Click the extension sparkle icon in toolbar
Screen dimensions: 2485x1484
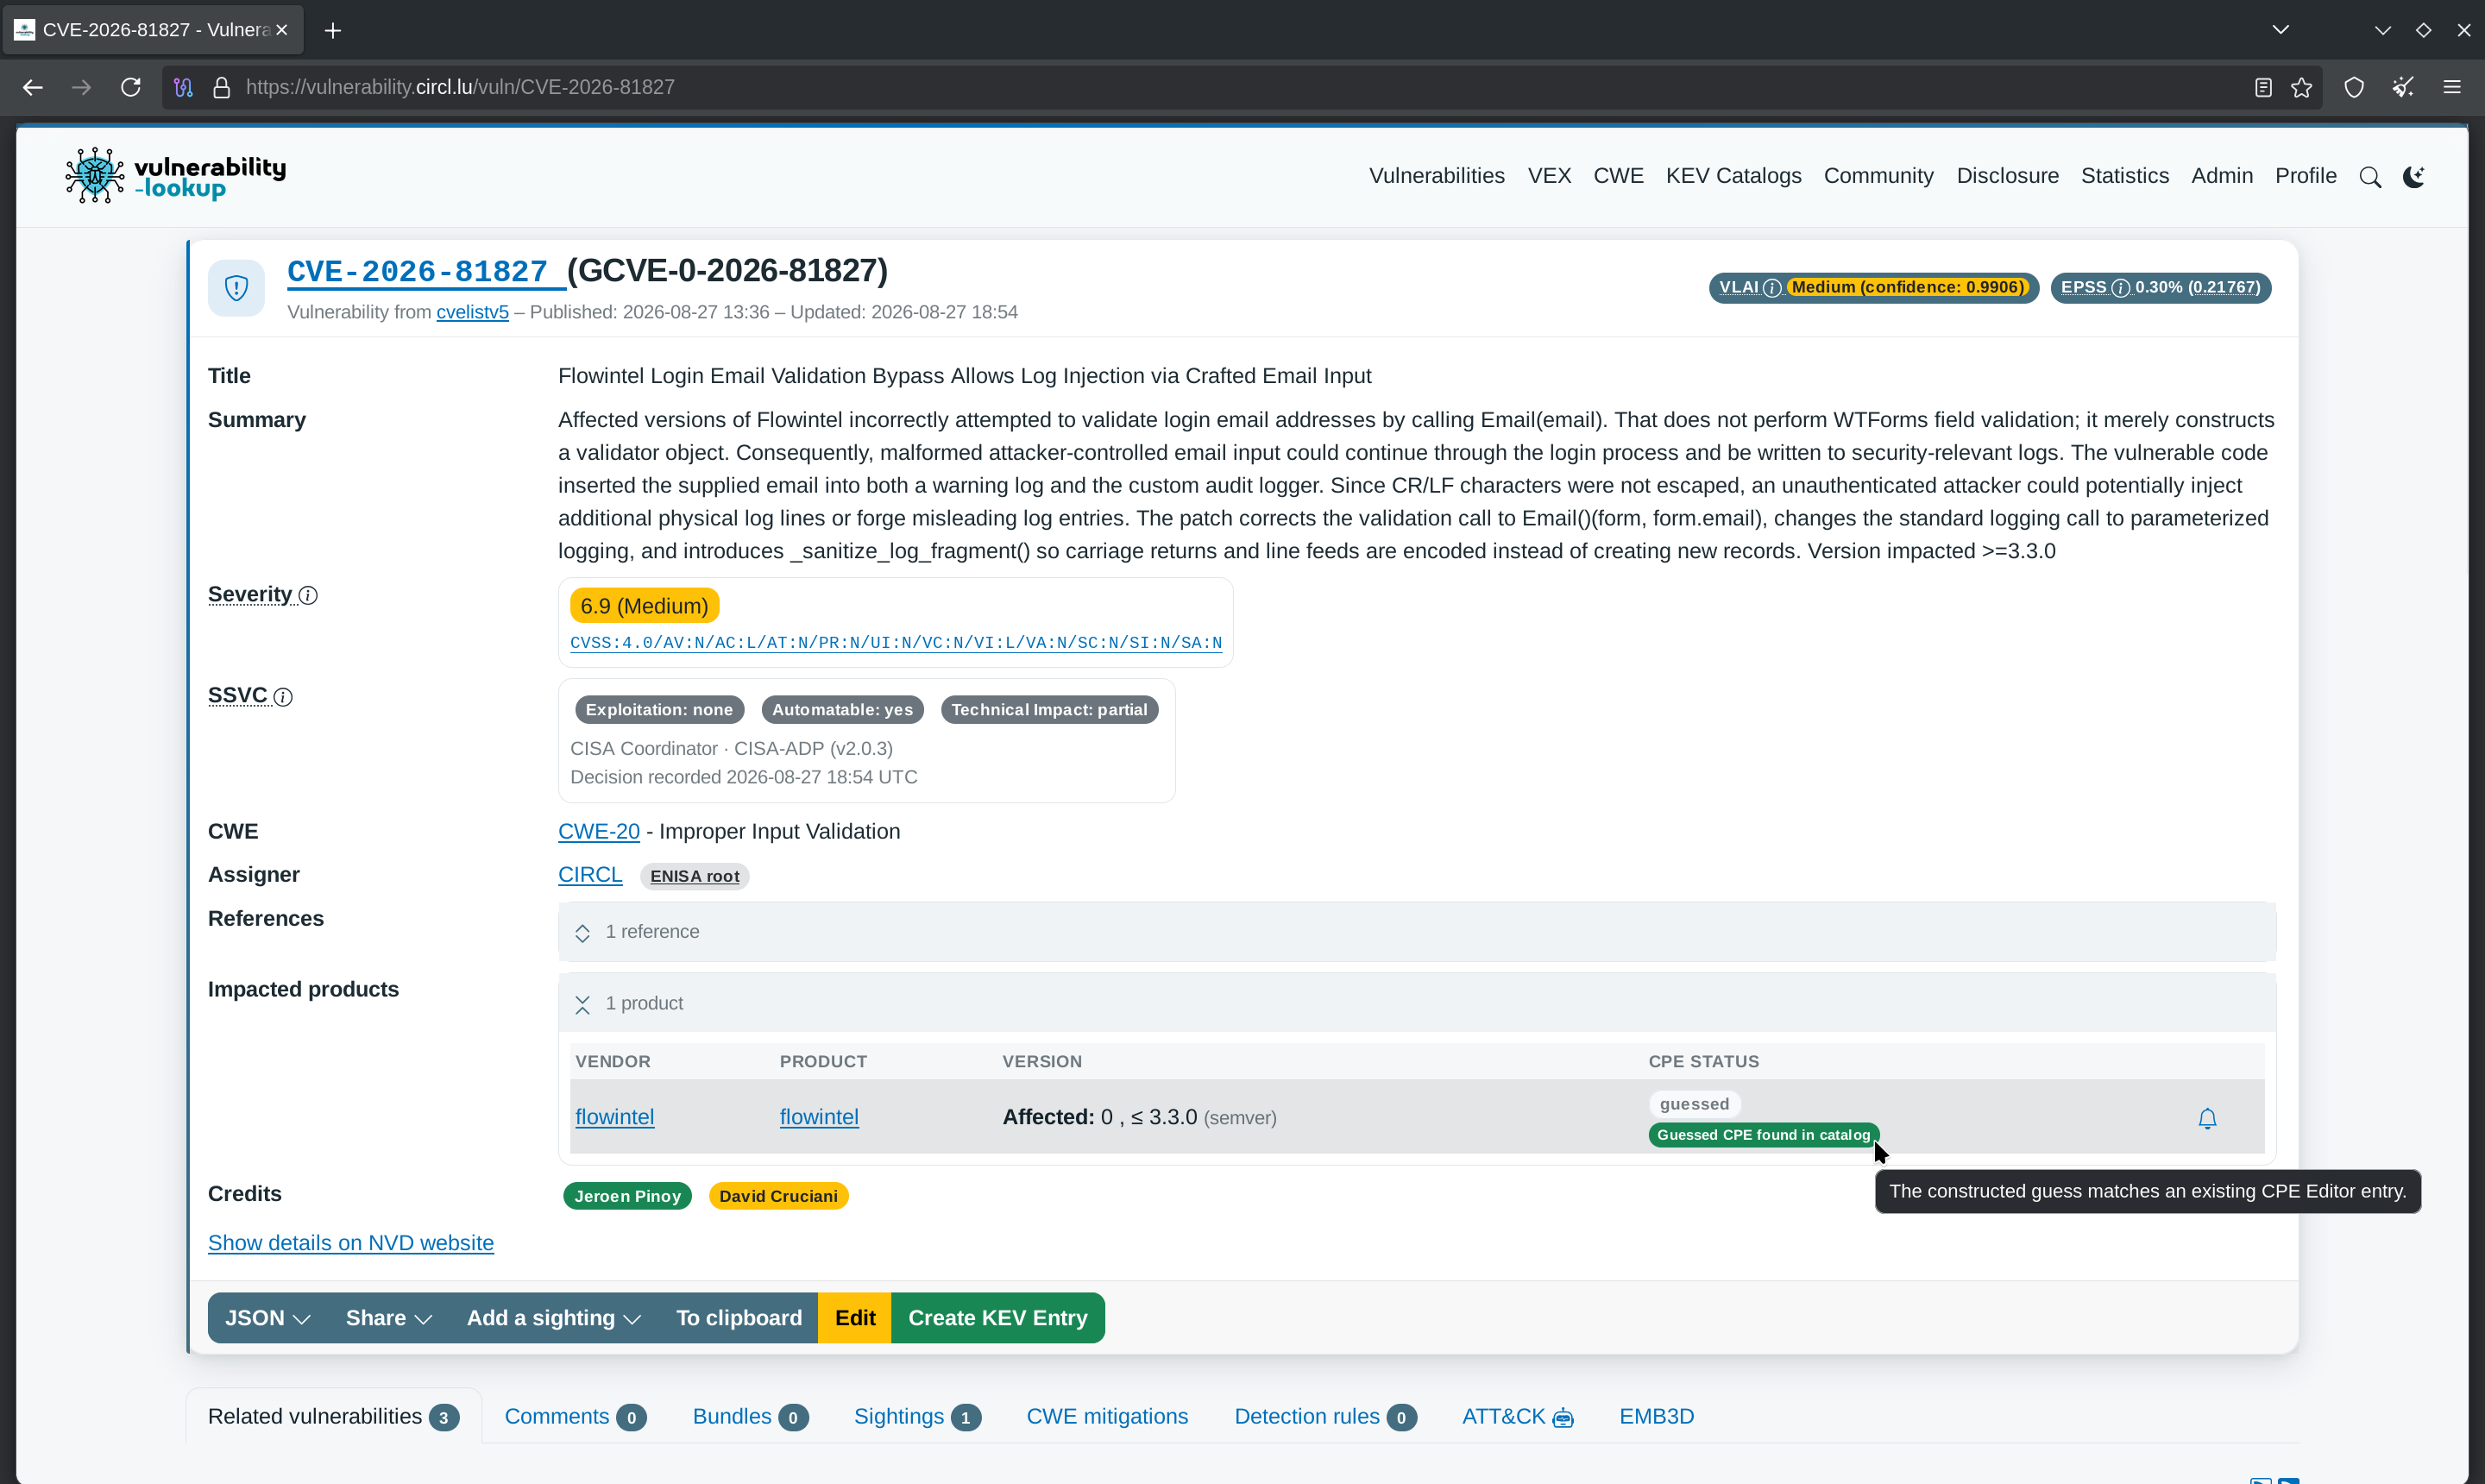click(2403, 88)
